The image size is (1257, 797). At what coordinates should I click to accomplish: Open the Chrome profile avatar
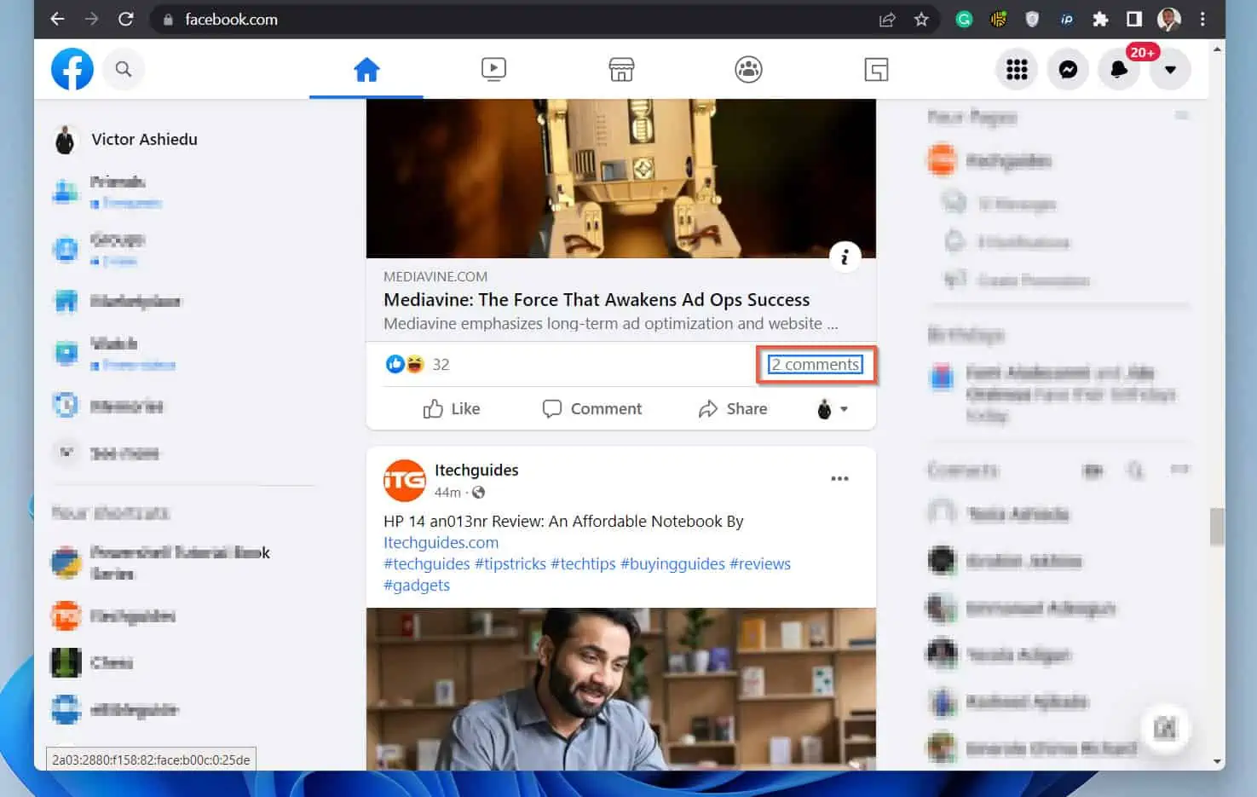click(x=1169, y=19)
